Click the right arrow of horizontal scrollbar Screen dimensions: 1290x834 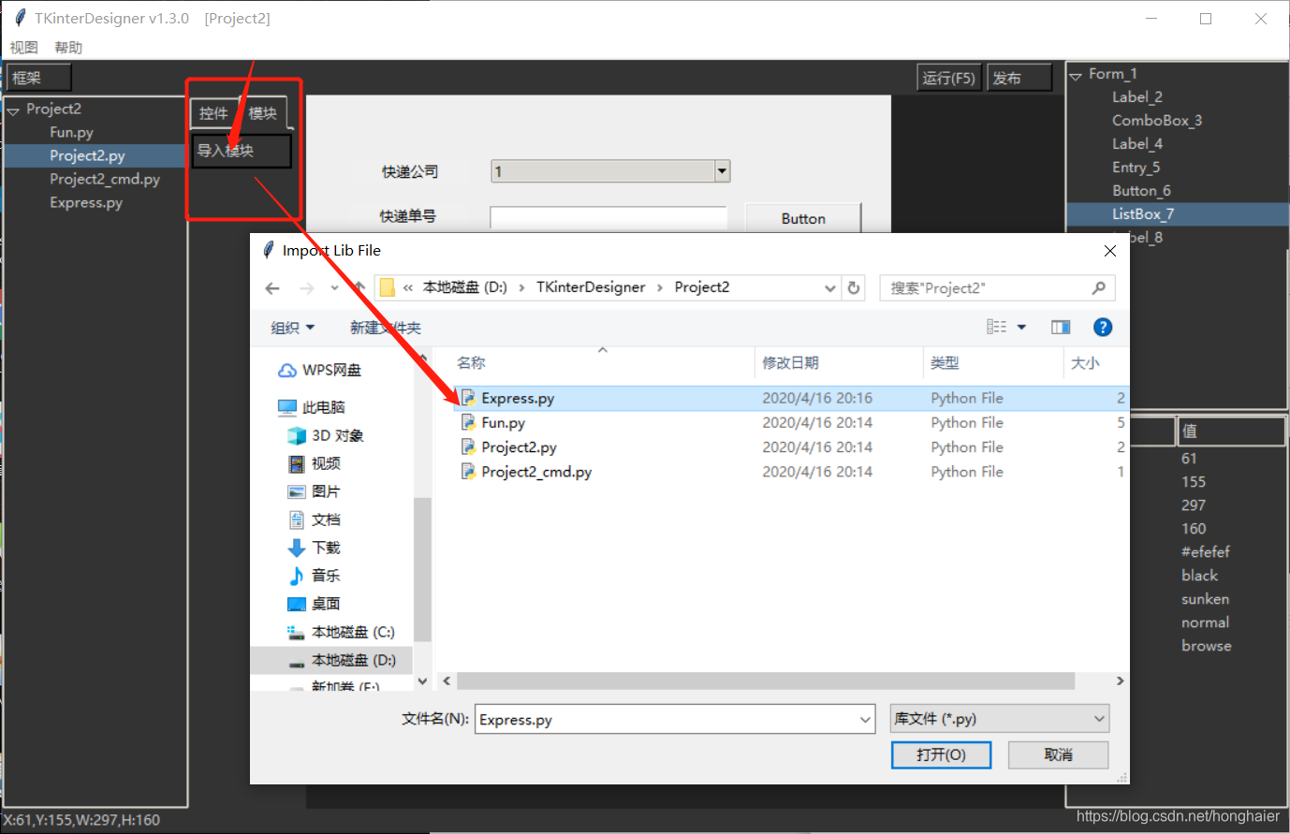[x=1120, y=680]
